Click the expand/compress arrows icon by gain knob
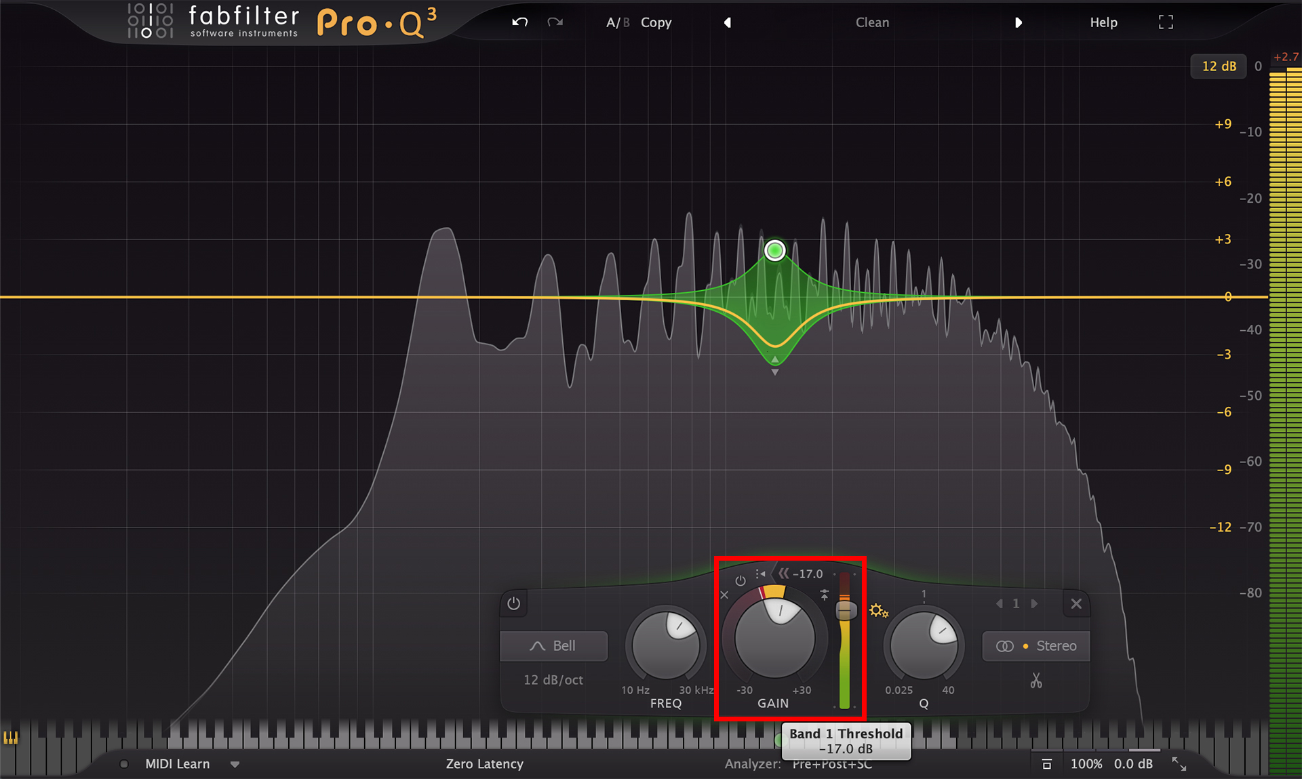The image size is (1302, 779). (825, 595)
